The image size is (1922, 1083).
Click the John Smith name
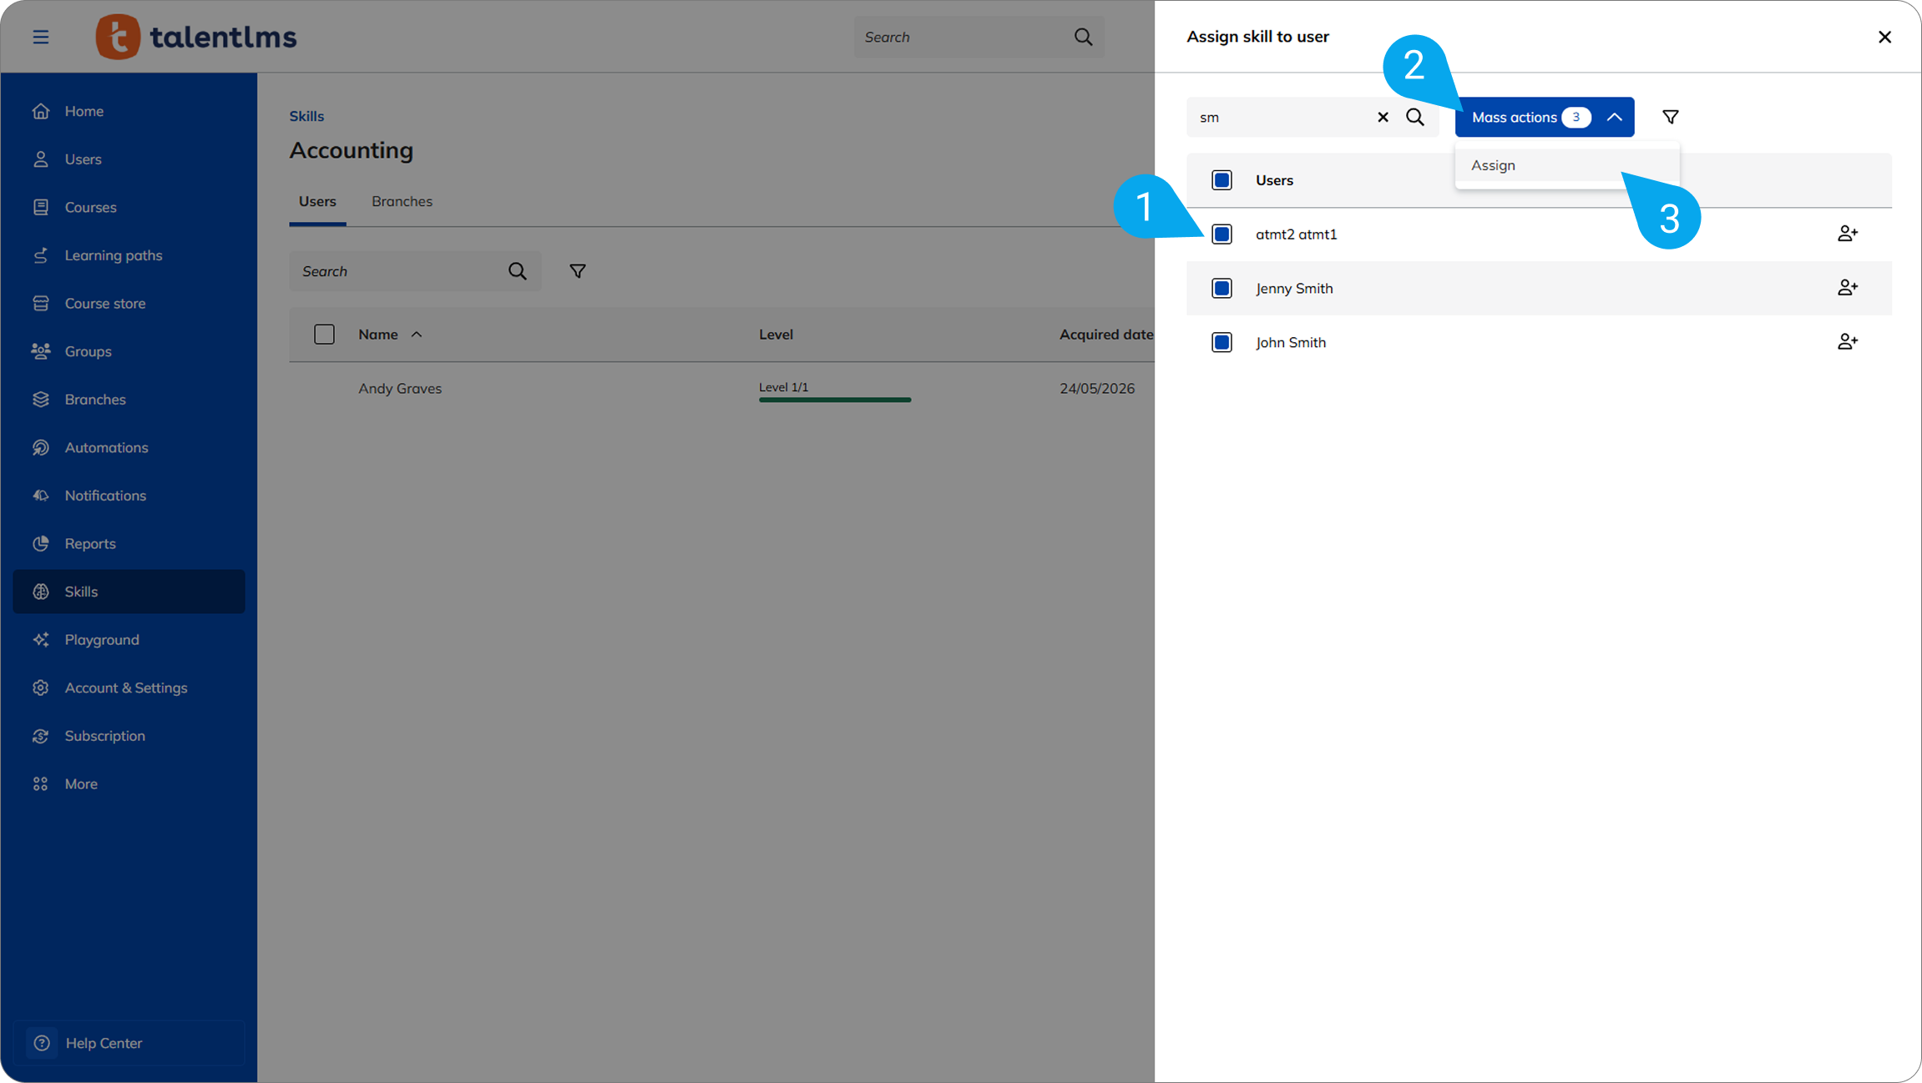tap(1291, 342)
